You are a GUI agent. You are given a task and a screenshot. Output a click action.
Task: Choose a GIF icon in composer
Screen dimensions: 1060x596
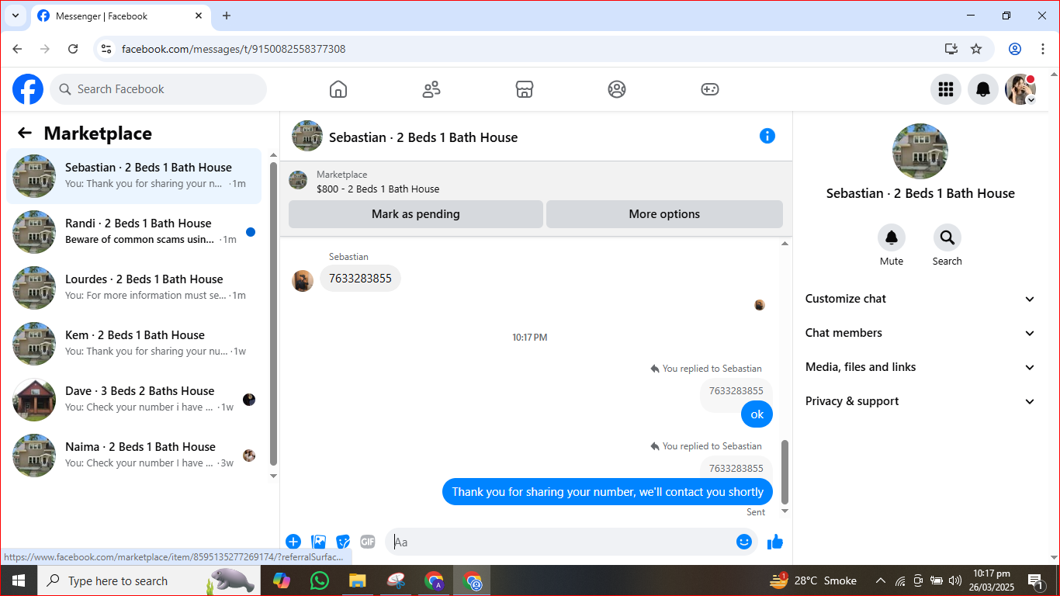pos(368,542)
